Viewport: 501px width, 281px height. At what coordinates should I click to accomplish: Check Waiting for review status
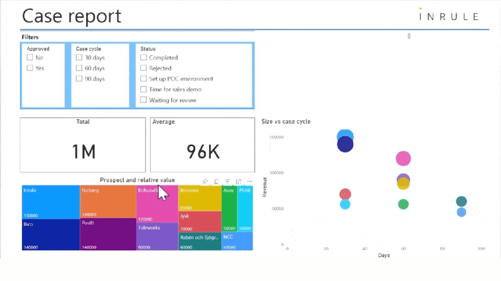144,100
